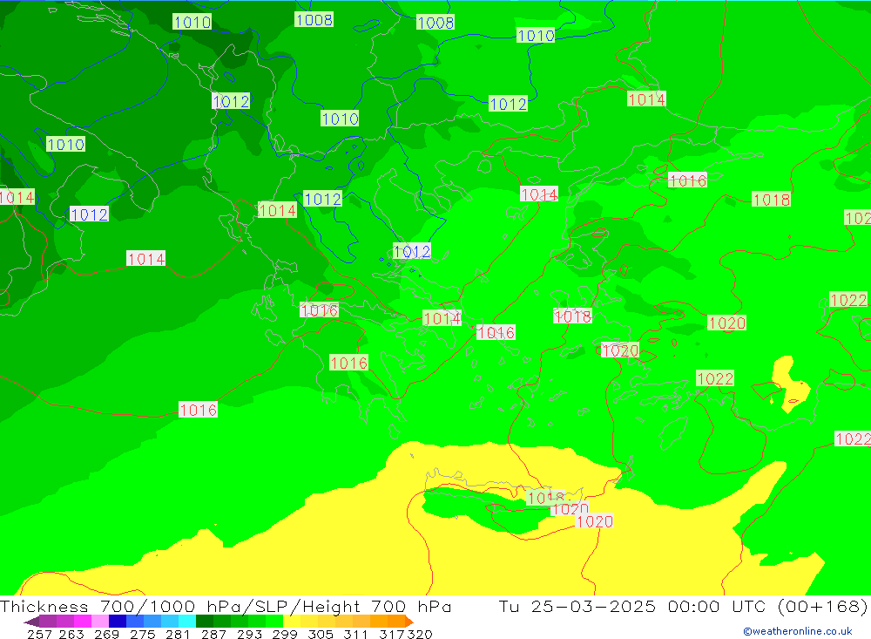The image size is (871, 639).
Task: Click the '00:00 UTC' time text
Action: coord(717,606)
